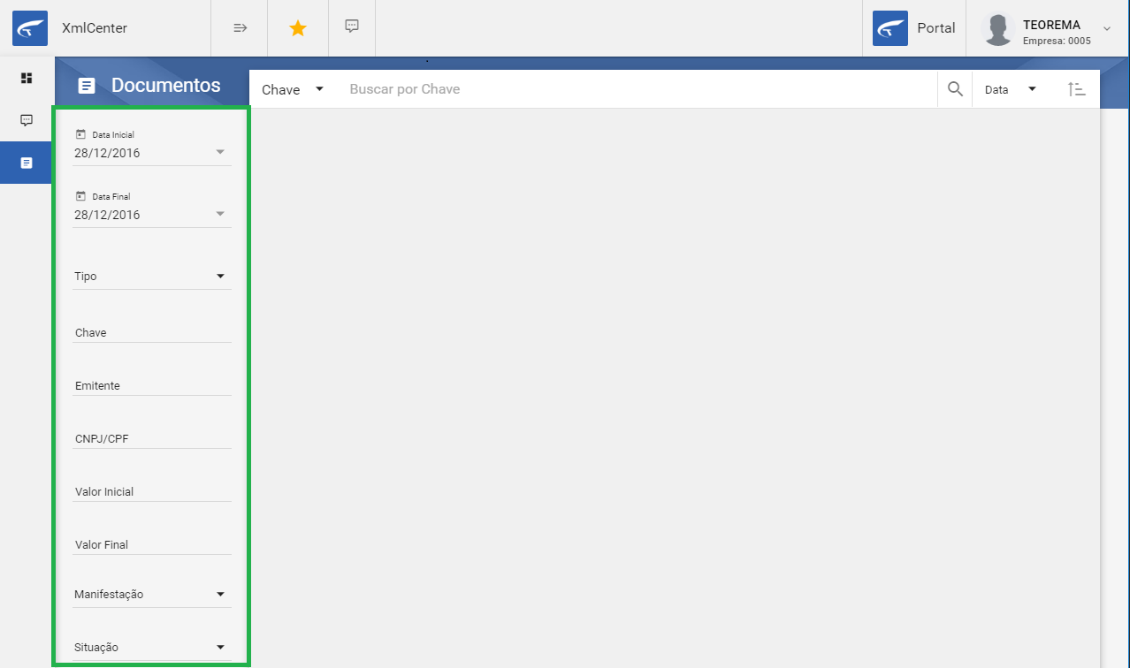
Task: Expand the TEOREMA user menu chevron
Action: click(x=1107, y=28)
